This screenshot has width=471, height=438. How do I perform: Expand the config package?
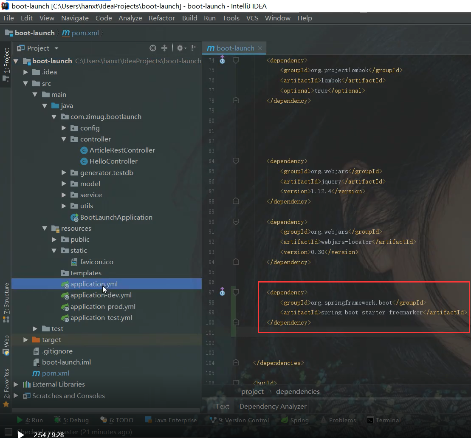coord(64,128)
